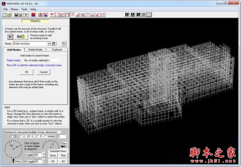Click the open folder icon in toolbar
This screenshot has height=167, width=241.
click(x=9, y=14)
